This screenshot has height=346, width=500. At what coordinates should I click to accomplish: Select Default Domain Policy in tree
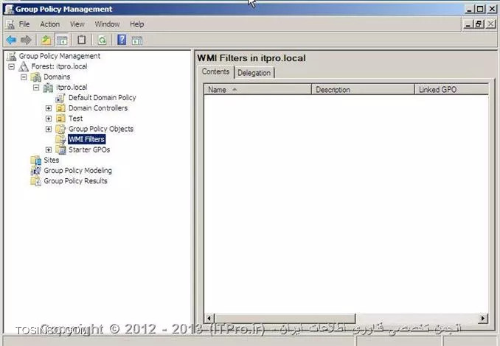pos(103,98)
